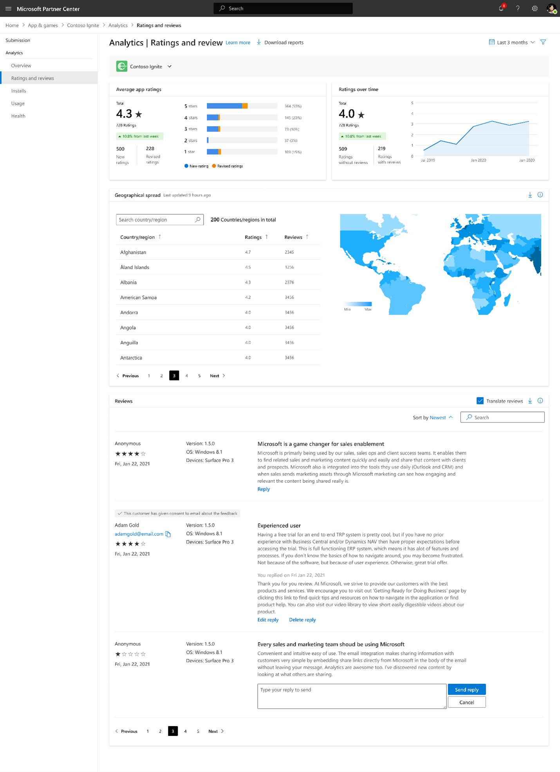Show info for Geographical spread
The width and height of the screenshot is (560, 772).
click(540, 195)
